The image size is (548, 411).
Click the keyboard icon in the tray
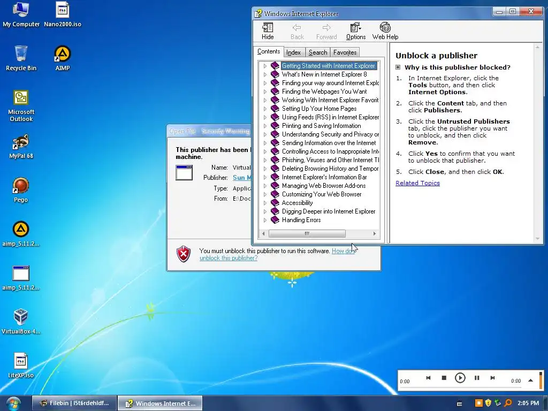[460, 404]
